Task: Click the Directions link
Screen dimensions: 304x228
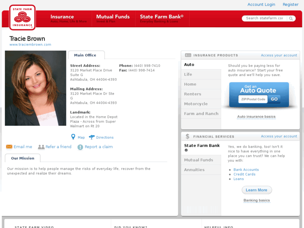Action: click(x=105, y=137)
